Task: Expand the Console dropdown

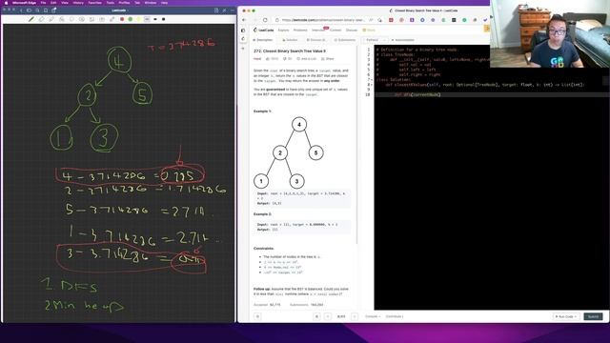Action: [373, 316]
